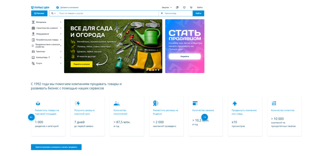
Task: Click the Количество клиентов card title
Action: [283, 110]
